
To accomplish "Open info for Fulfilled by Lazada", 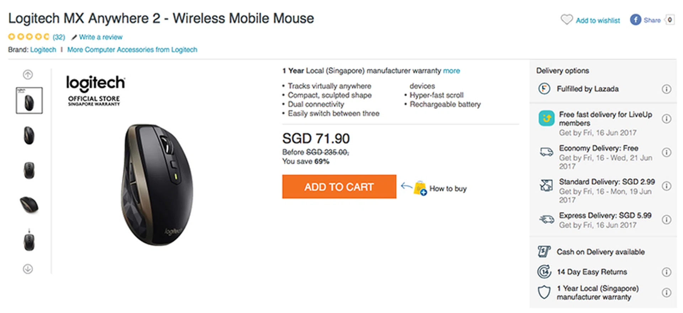I will point(666,89).
